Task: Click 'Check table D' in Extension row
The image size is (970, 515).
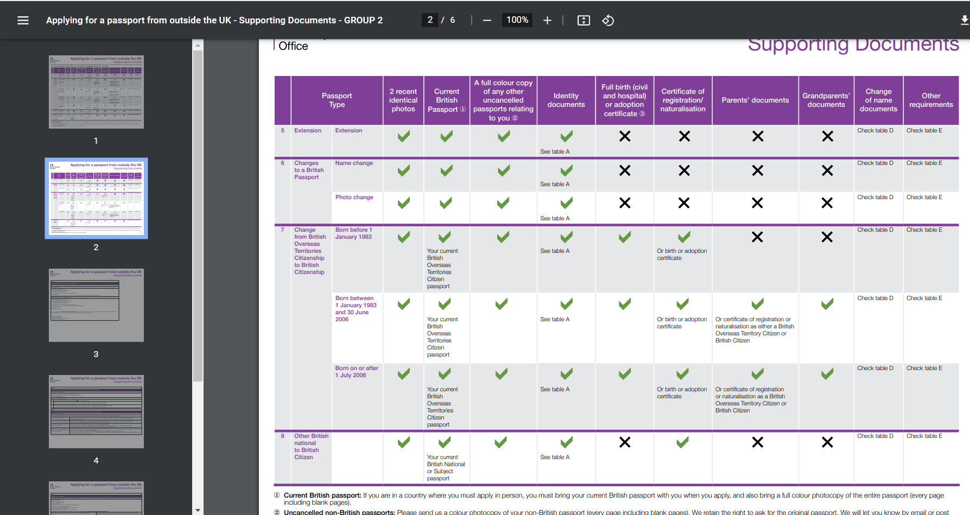Action: 875,130
